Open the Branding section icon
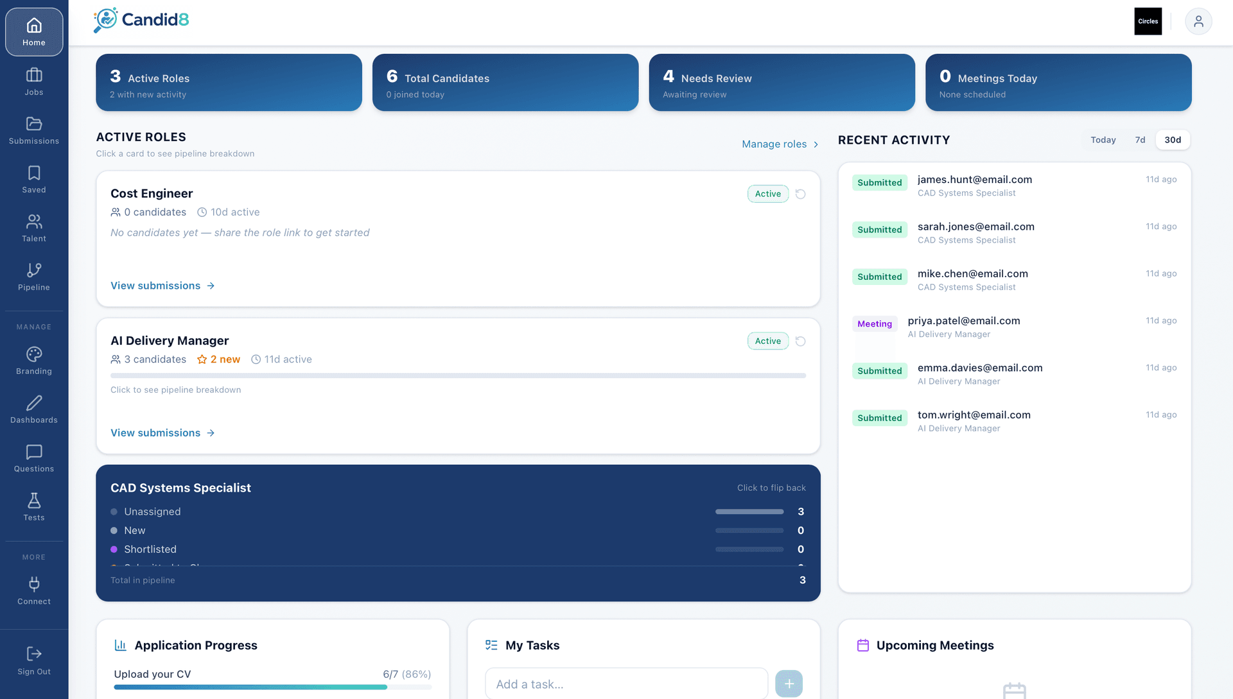The width and height of the screenshot is (1233, 699). 33,359
